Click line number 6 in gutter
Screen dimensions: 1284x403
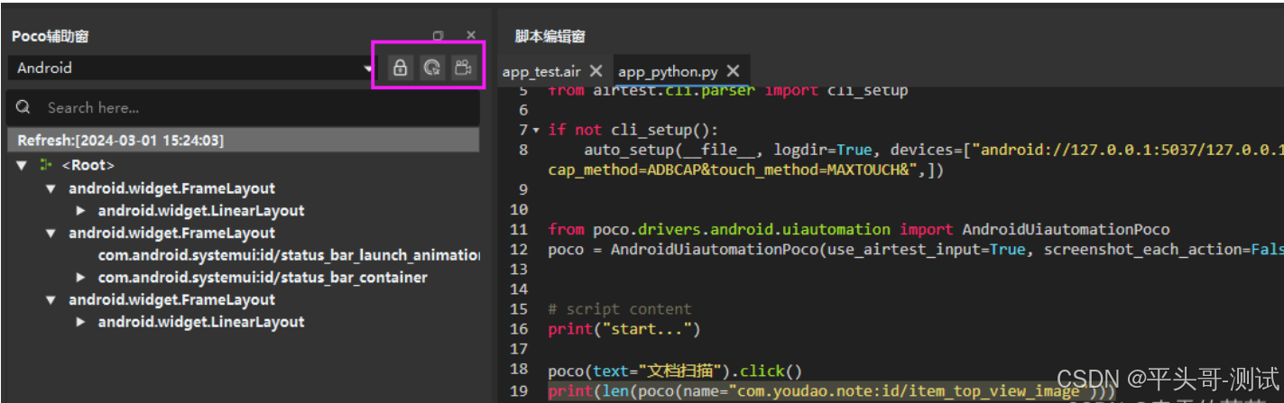pos(523,110)
